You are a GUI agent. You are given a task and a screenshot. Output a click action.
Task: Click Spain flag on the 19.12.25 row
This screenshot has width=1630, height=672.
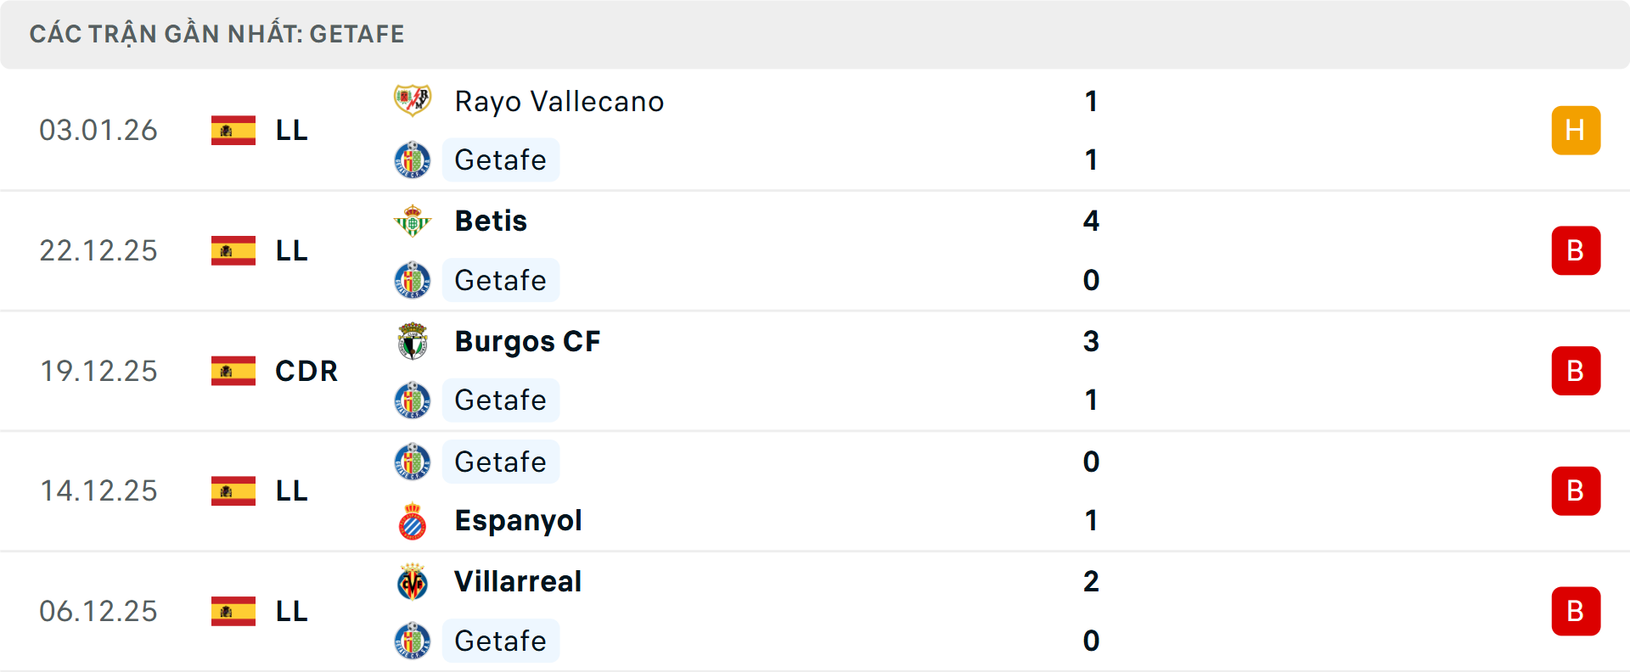coord(233,371)
